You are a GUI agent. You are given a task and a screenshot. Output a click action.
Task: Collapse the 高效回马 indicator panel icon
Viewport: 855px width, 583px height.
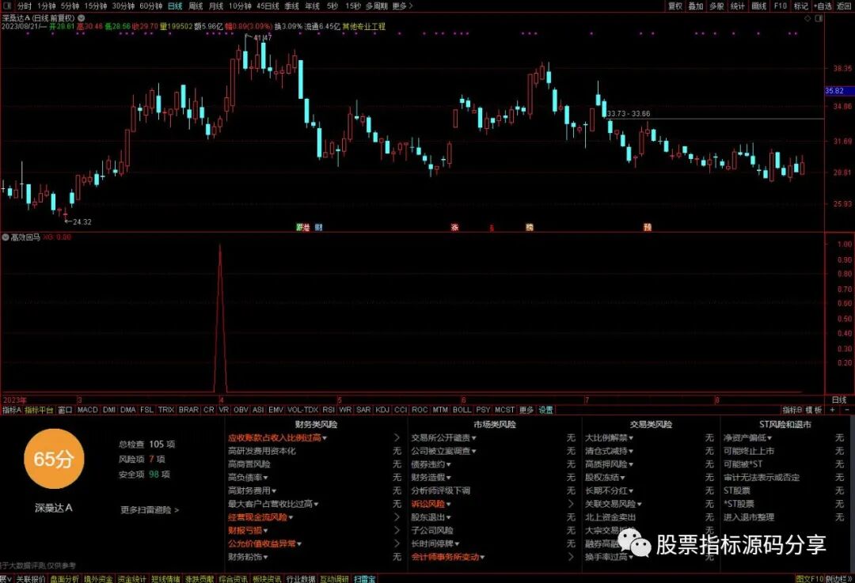(x=6, y=237)
